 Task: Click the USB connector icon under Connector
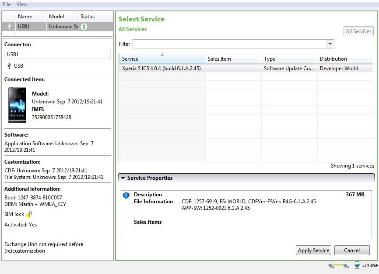click(x=9, y=66)
